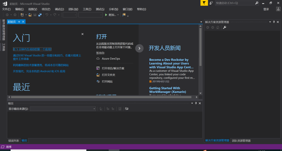The height and width of the screenshot is (151, 282).
Task: Pin the 起始页 tab
Action: [19, 22]
